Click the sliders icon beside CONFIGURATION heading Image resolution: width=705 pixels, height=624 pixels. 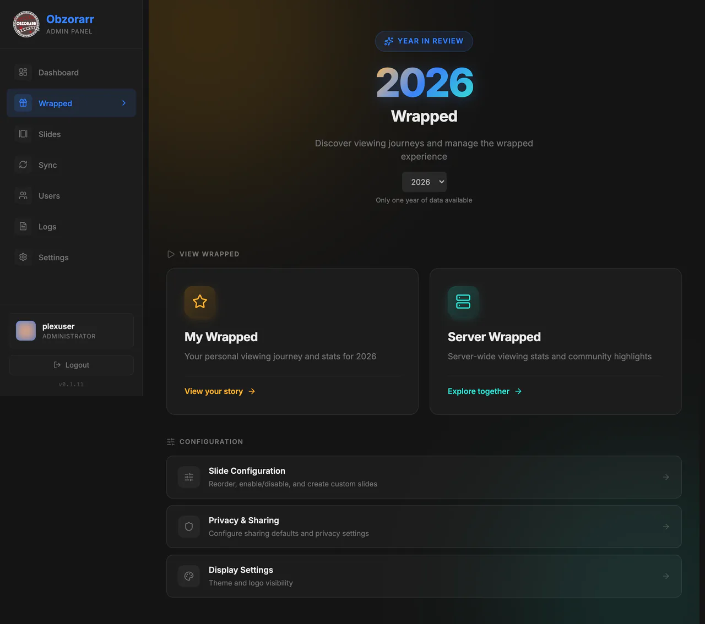(171, 442)
